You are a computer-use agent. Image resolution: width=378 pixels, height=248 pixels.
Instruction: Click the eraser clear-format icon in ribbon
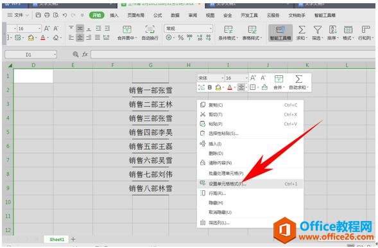(56, 38)
